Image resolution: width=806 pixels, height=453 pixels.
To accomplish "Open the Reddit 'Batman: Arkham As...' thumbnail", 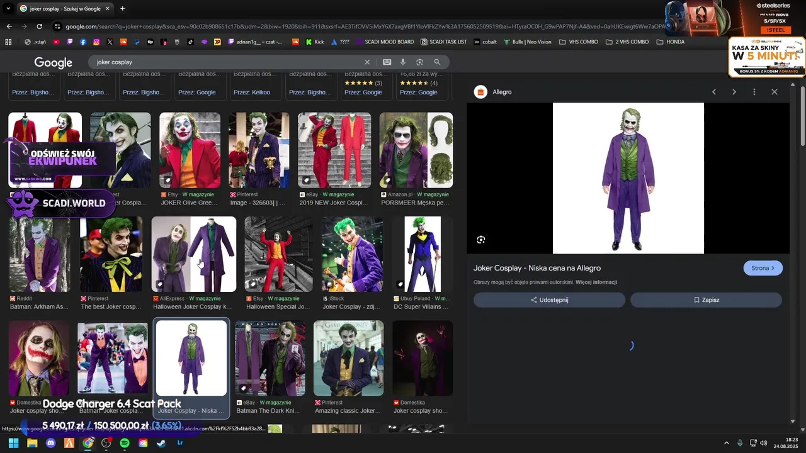I will tap(39, 254).
